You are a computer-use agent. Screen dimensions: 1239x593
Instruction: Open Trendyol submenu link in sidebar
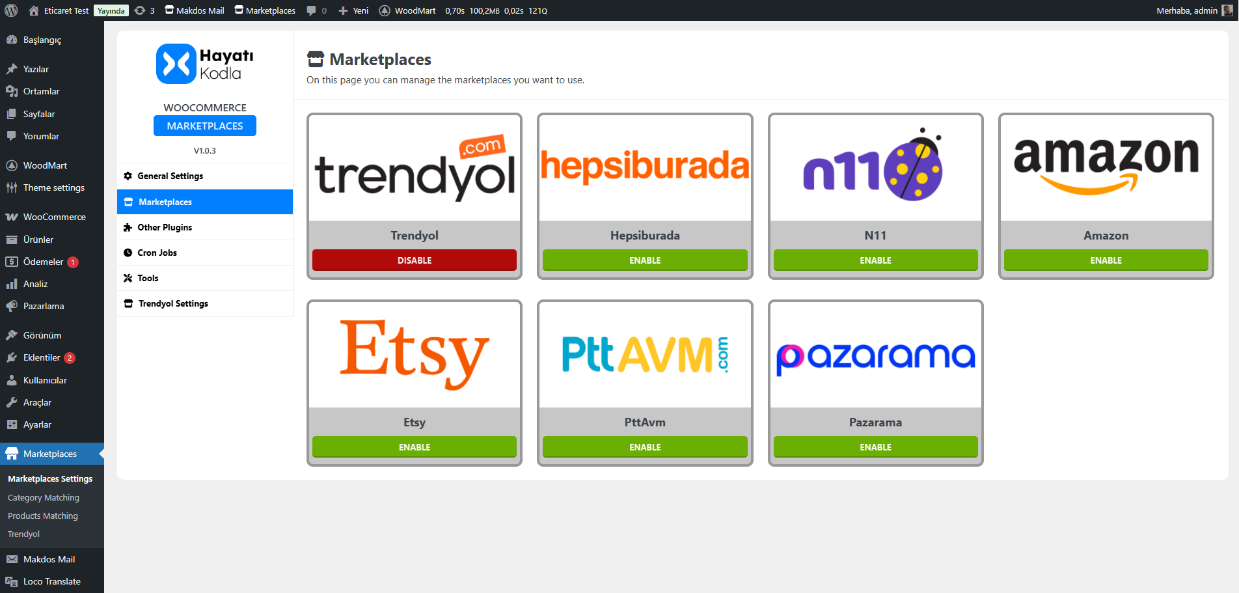pos(23,534)
